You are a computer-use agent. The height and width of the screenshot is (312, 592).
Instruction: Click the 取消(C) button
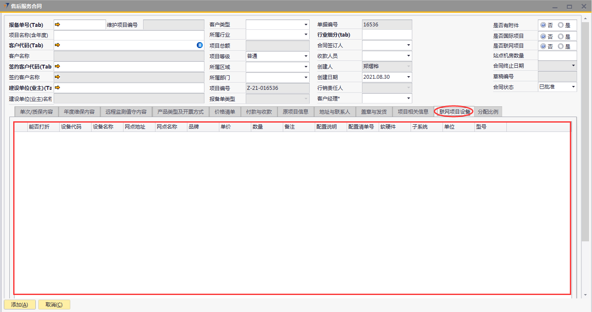click(54, 305)
